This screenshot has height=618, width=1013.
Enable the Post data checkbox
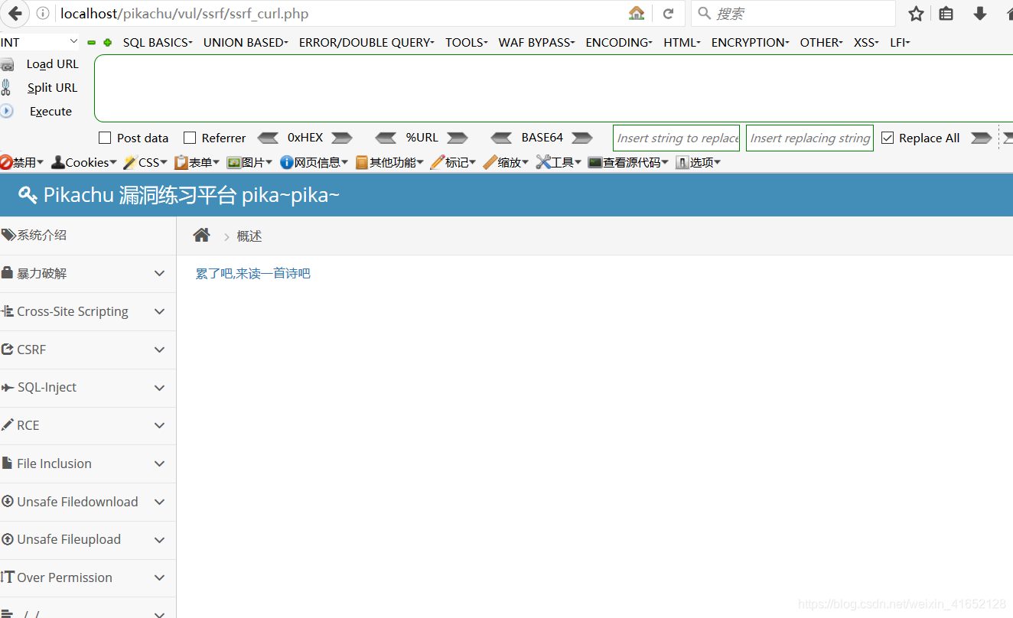106,138
